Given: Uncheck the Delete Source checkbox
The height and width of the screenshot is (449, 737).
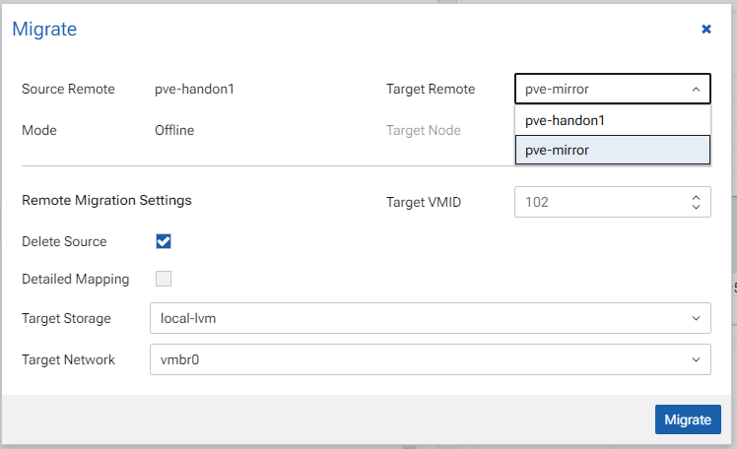Looking at the screenshot, I should 164,241.
